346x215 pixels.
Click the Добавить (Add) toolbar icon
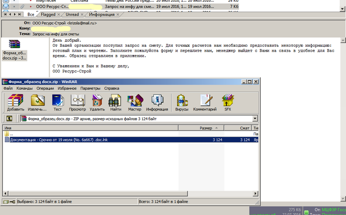16,103
